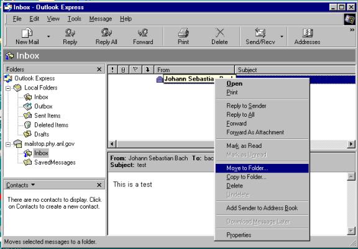Open the Addresses book icon

[x=307, y=36]
